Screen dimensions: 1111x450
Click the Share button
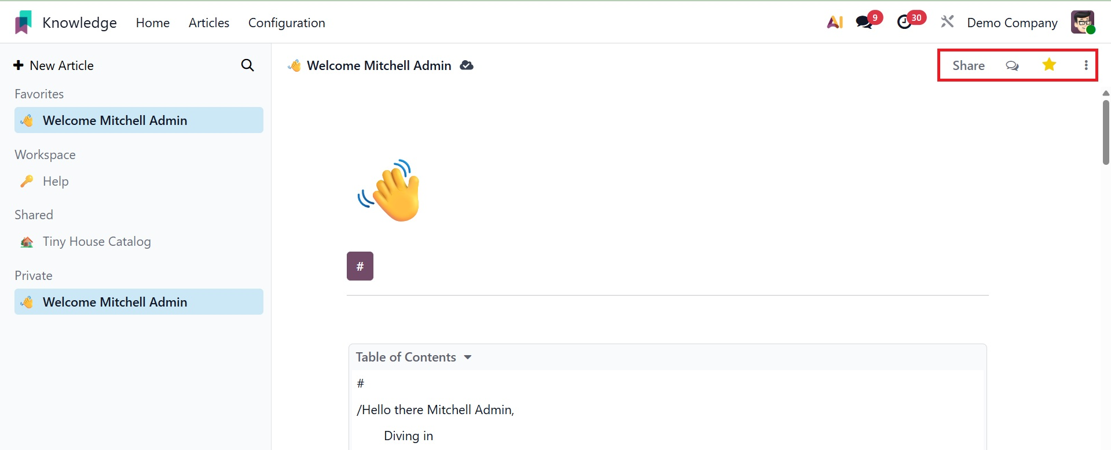click(969, 65)
